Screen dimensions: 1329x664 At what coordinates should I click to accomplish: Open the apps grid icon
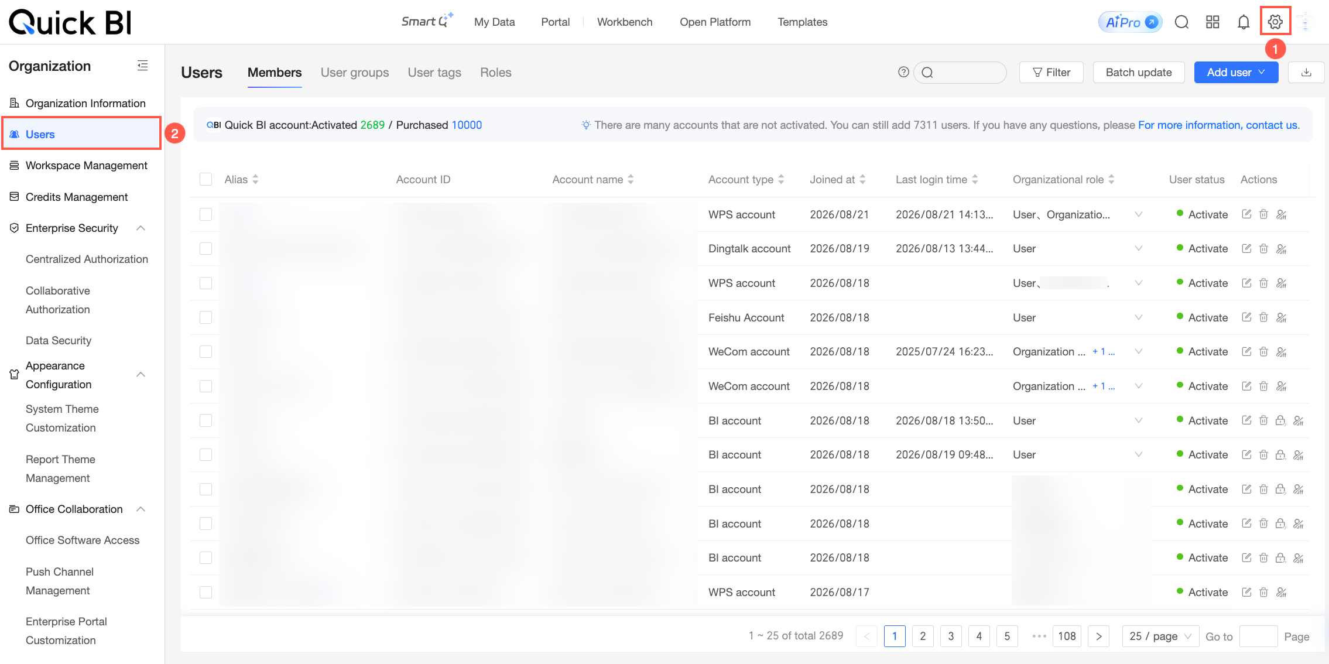pyautogui.click(x=1212, y=22)
